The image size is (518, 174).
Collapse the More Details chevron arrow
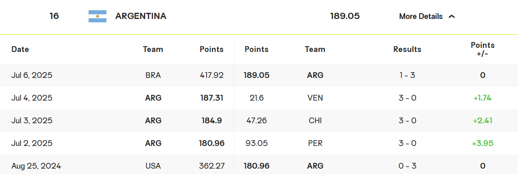[452, 16]
